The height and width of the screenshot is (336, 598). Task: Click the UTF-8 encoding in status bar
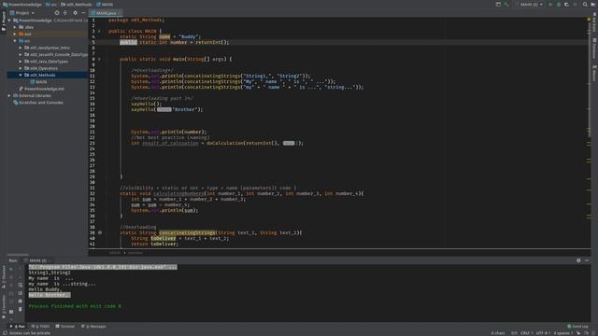point(543,333)
